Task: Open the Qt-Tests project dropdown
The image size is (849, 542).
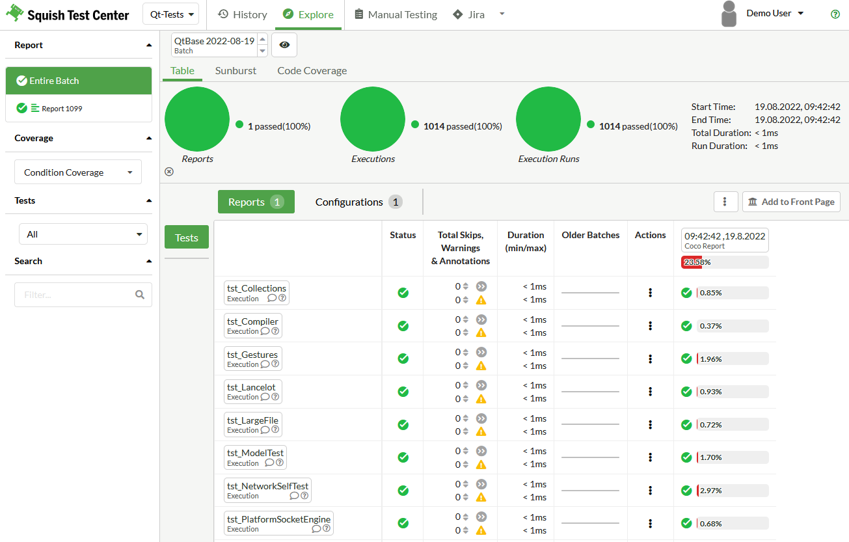Action: coord(172,14)
